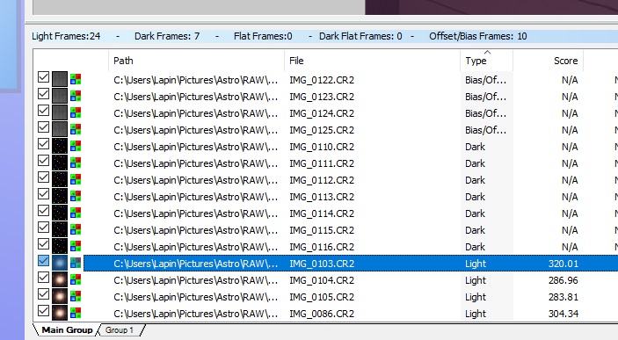Select the IMG_0116.CR2 file name

click(x=322, y=247)
